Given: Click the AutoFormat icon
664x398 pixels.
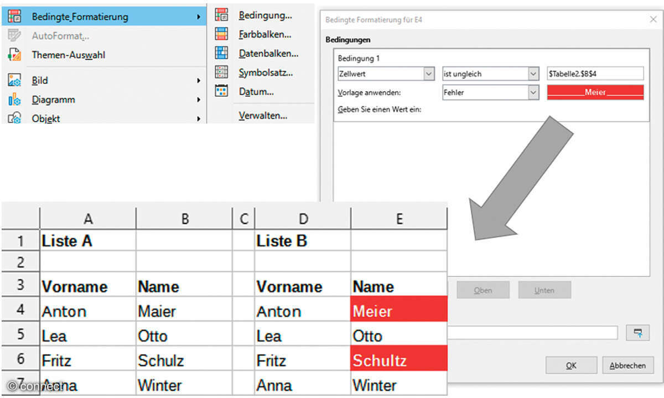Looking at the screenshot, I should point(14,36).
